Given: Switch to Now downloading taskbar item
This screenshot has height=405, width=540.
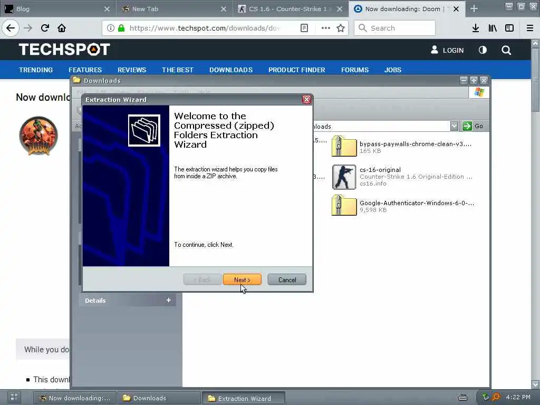Looking at the screenshot, I should tap(74, 398).
